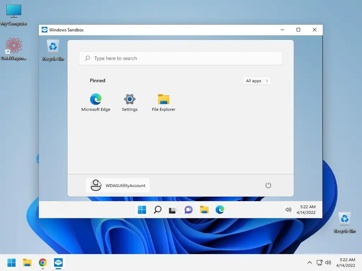
Task: Click the Windows Sandbox title bar icon
Action: click(44, 30)
